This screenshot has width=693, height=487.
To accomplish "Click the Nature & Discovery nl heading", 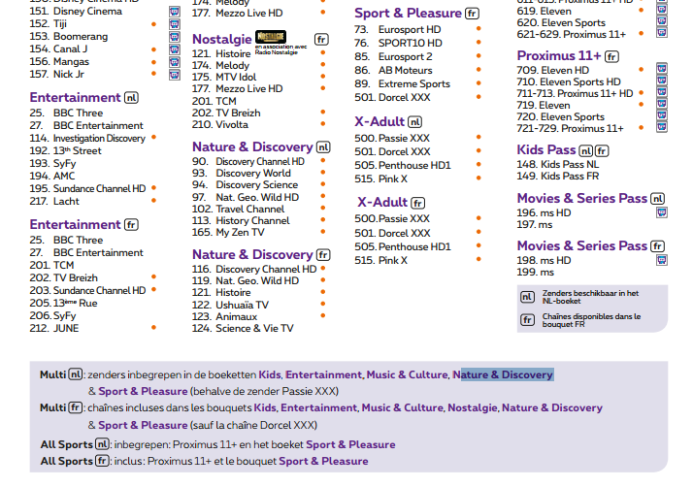I will [x=252, y=147].
